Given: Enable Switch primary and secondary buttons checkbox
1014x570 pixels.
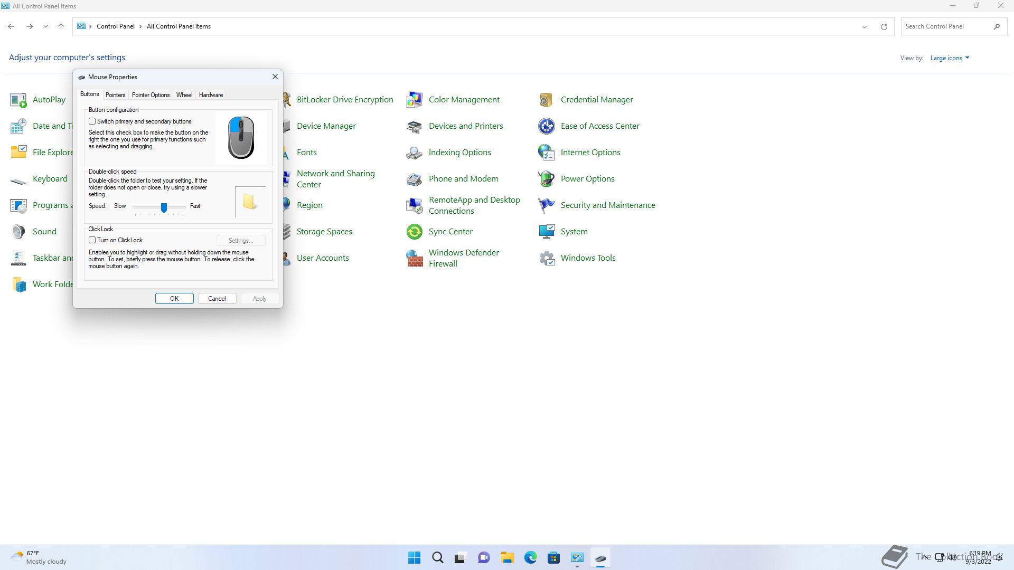Looking at the screenshot, I should (92, 121).
